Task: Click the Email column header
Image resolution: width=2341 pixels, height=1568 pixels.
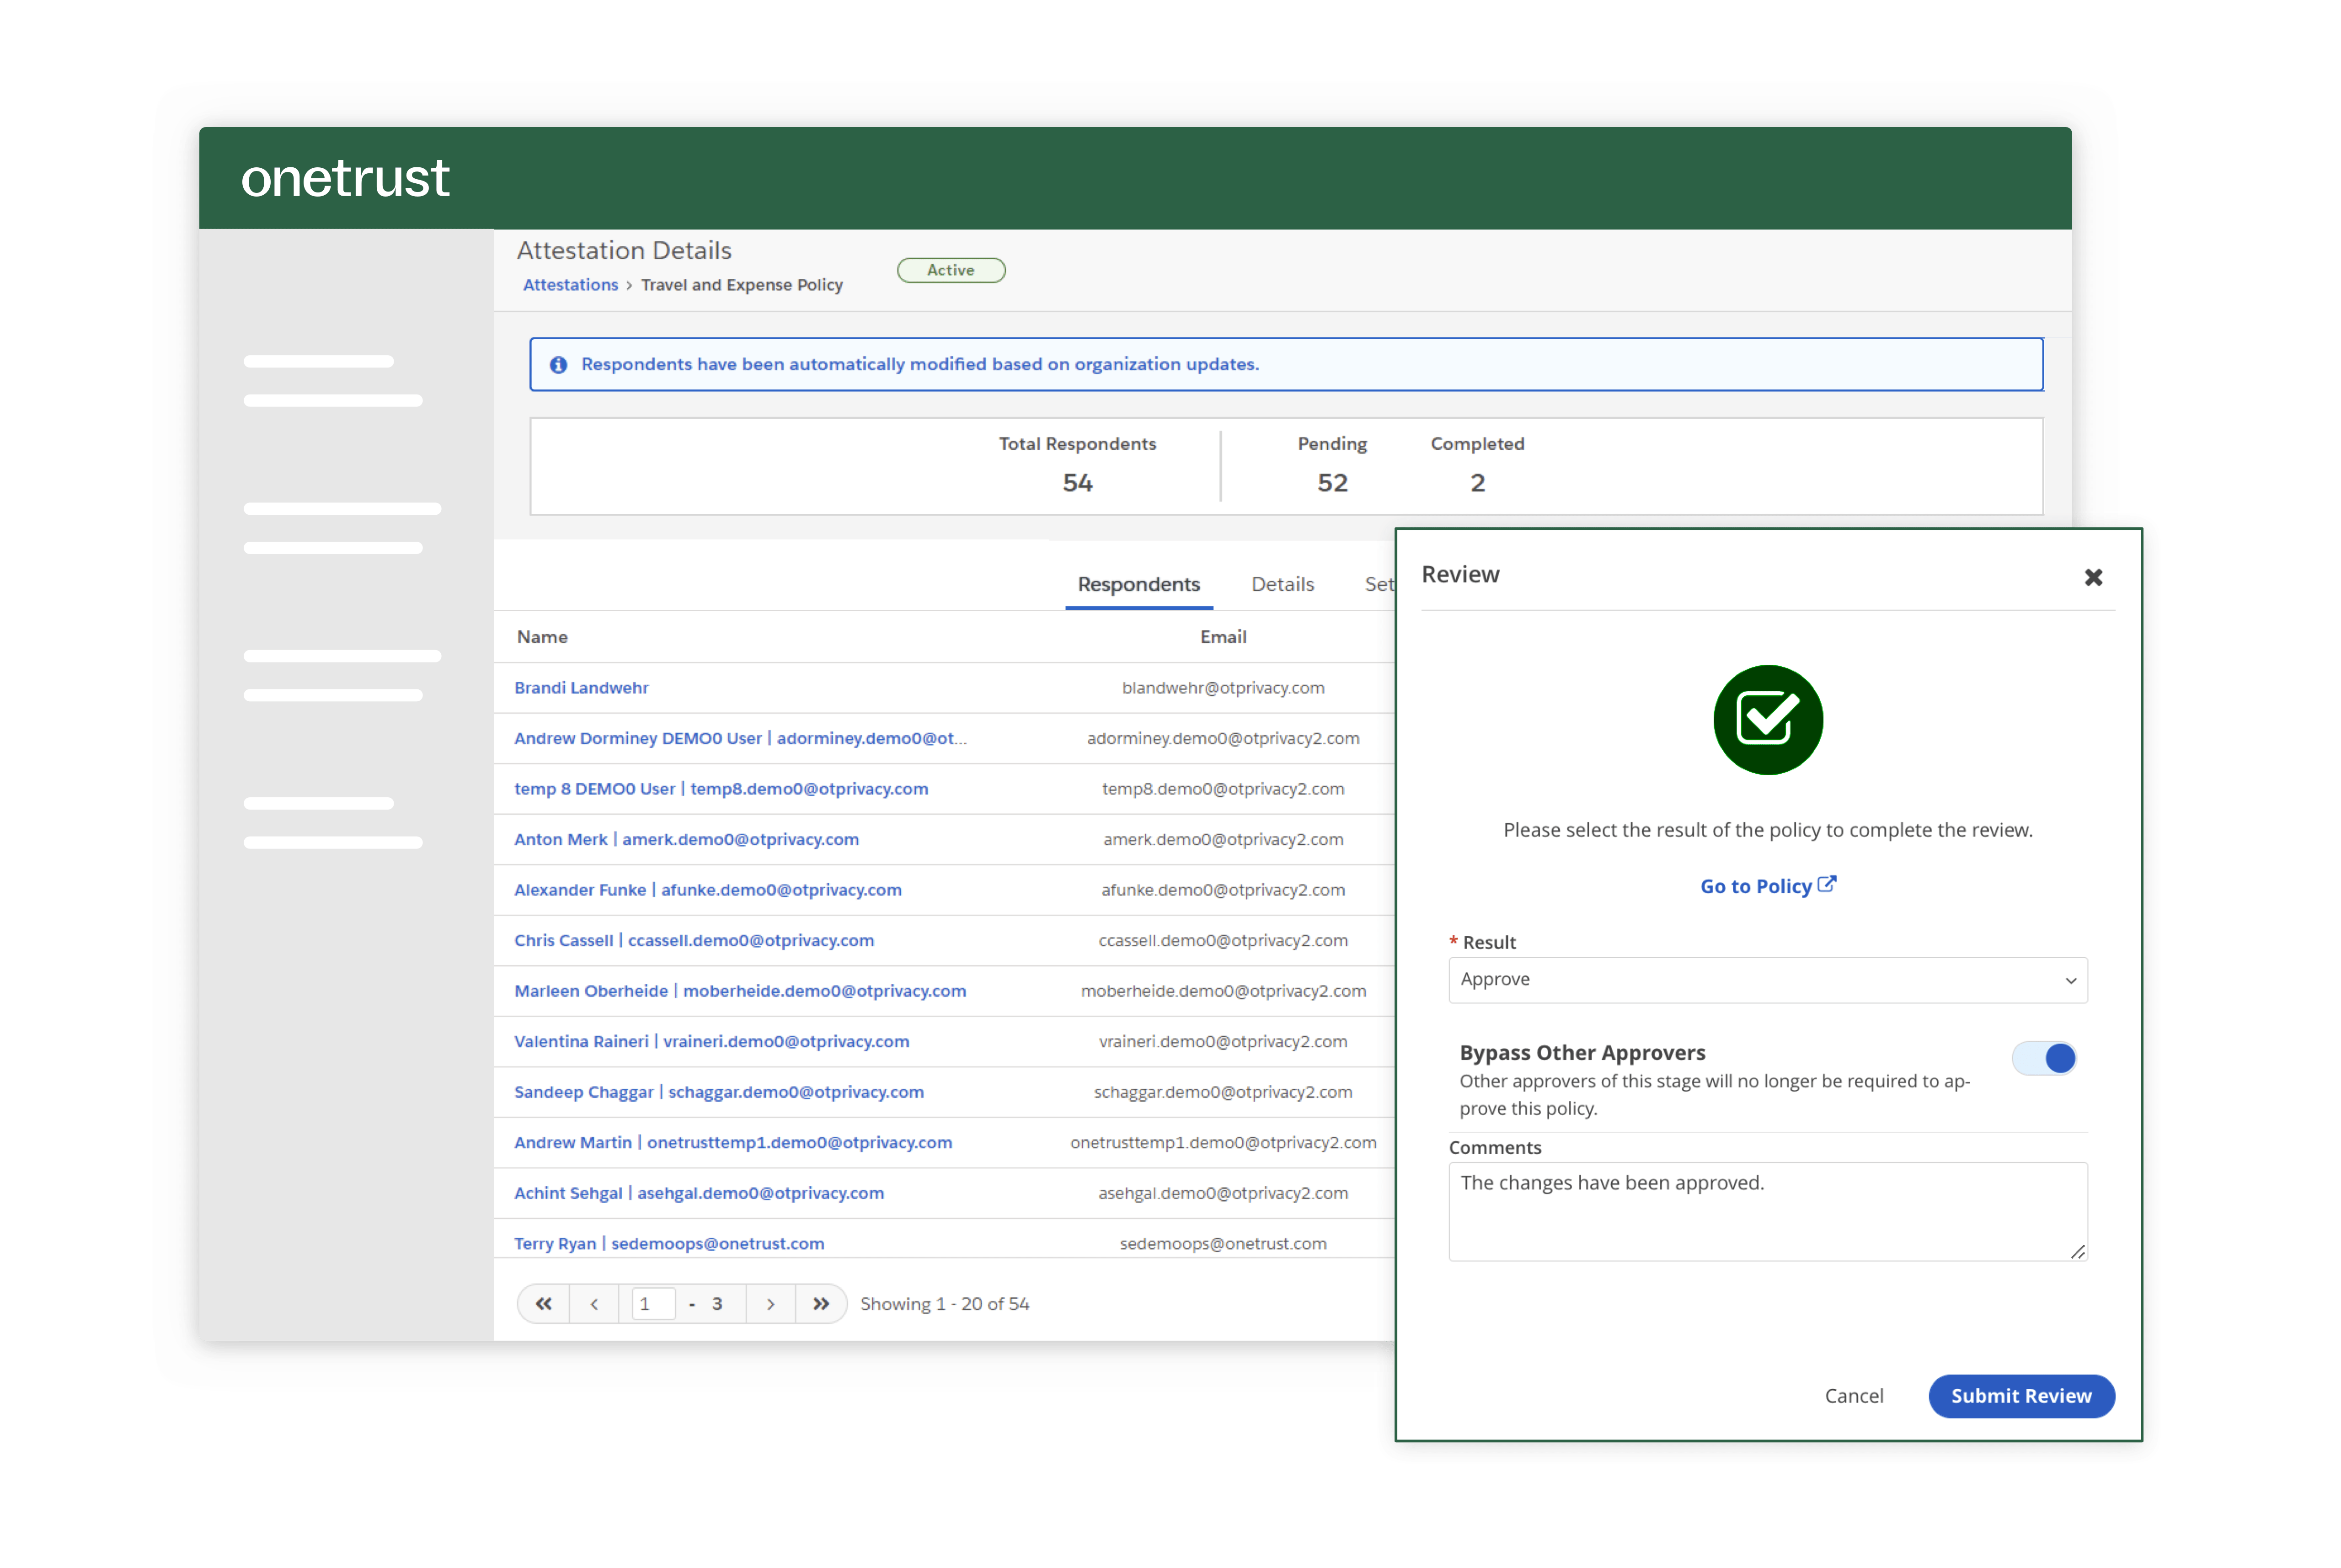Action: [1222, 637]
